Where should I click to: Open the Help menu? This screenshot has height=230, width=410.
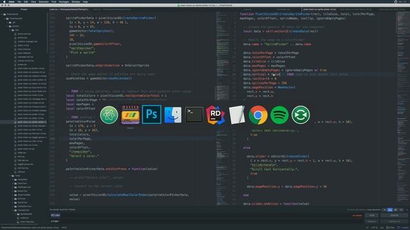(85, 1)
